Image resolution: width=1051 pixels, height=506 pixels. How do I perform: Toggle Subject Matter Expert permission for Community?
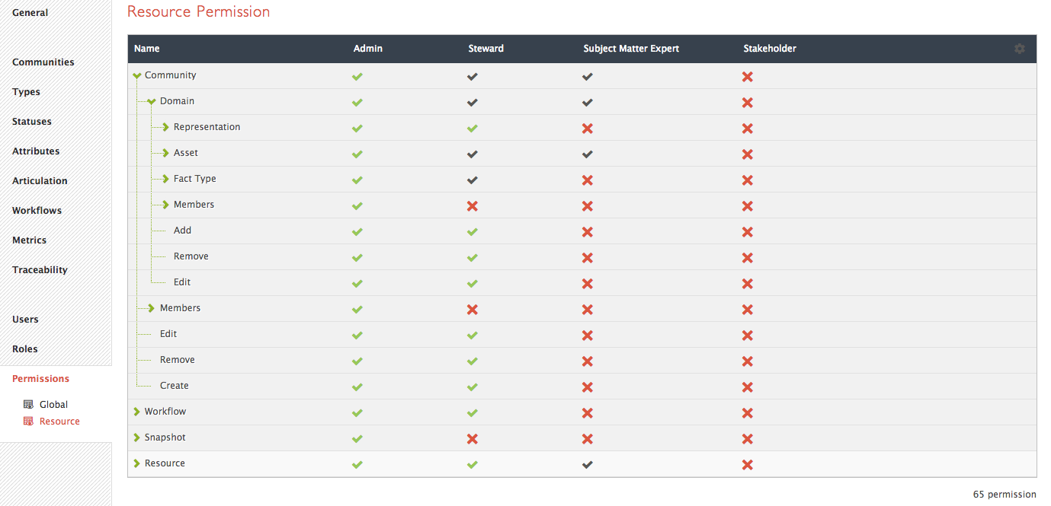(x=588, y=76)
